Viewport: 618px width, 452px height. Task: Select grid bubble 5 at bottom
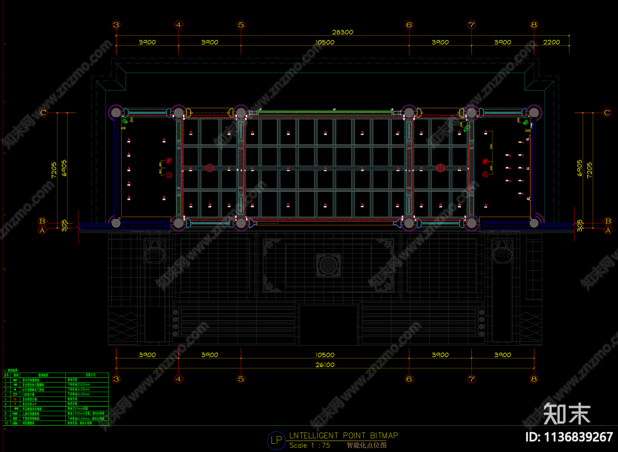(241, 379)
